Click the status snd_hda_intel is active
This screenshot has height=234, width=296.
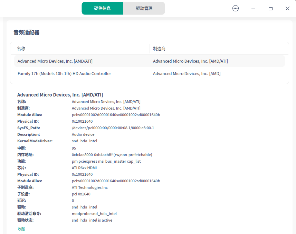(x=92, y=220)
